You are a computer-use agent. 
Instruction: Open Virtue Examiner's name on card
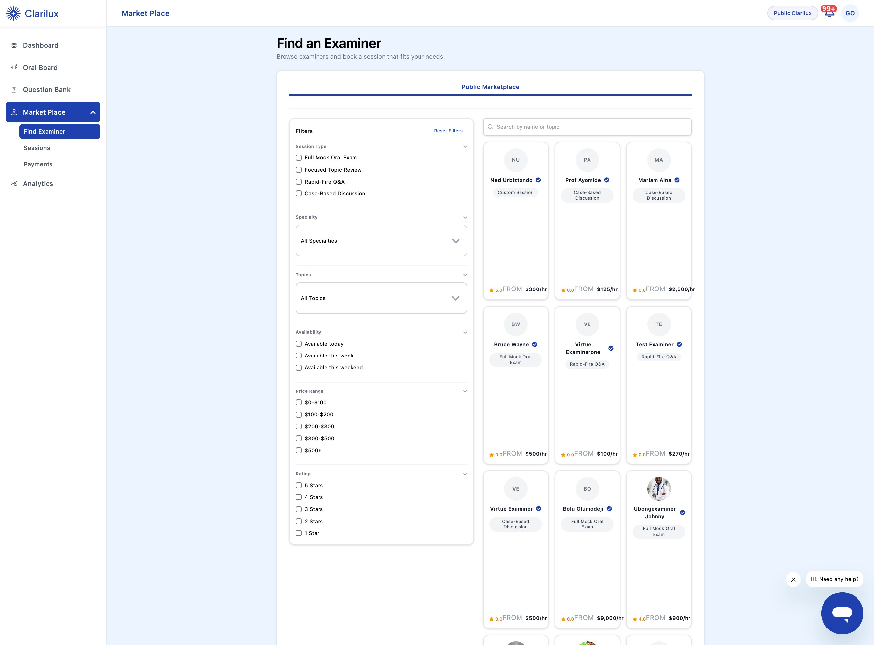pos(511,509)
